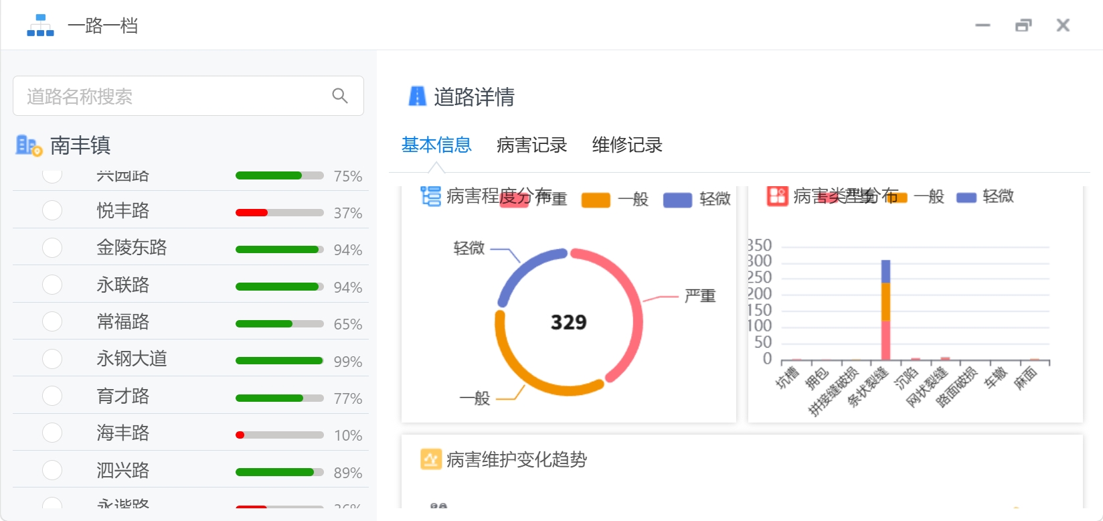Select the 永钢大道 road name
The height and width of the screenshot is (521, 1103).
coord(132,359)
